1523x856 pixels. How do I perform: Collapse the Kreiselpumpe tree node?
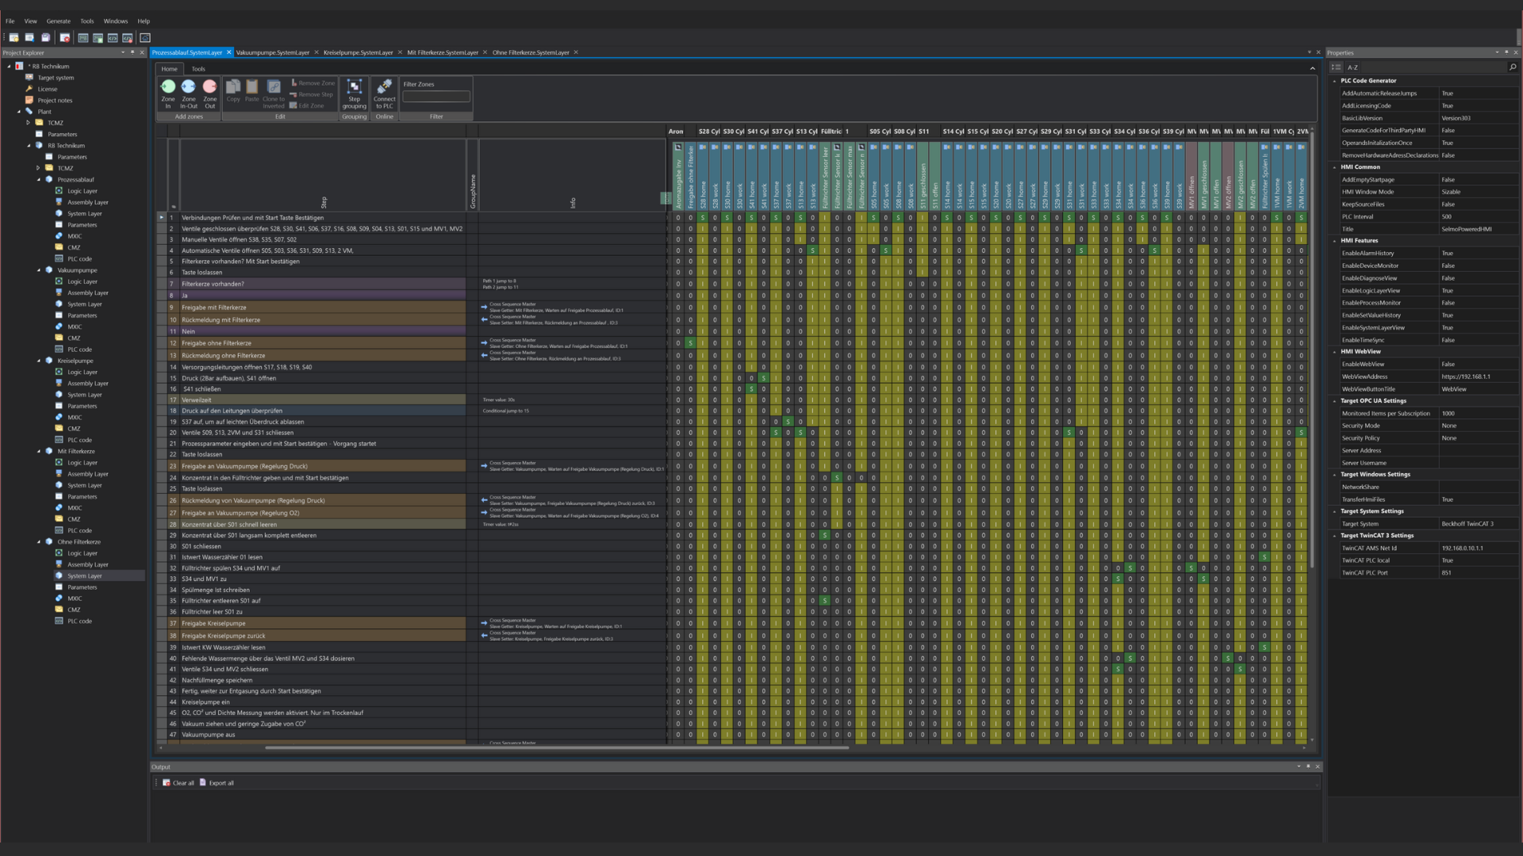pos(38,361)
